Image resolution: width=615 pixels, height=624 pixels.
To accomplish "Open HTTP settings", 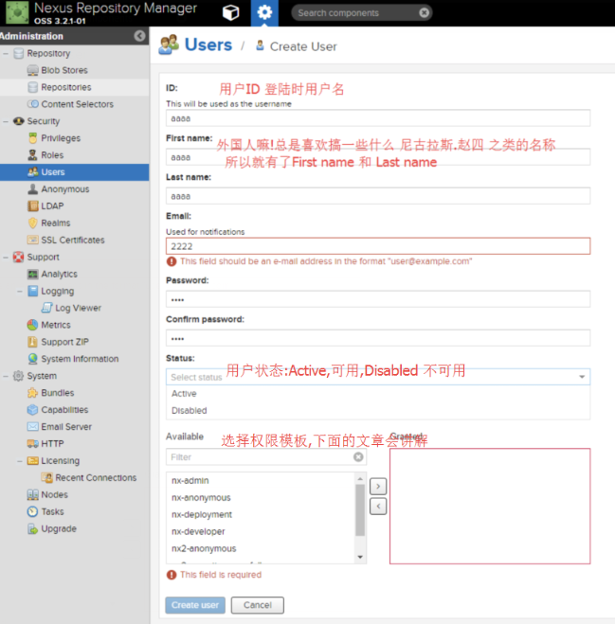I will 52,444.
